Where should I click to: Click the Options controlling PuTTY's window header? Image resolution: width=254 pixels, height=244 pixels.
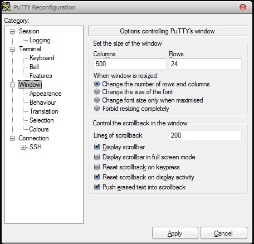click(168, 31)
